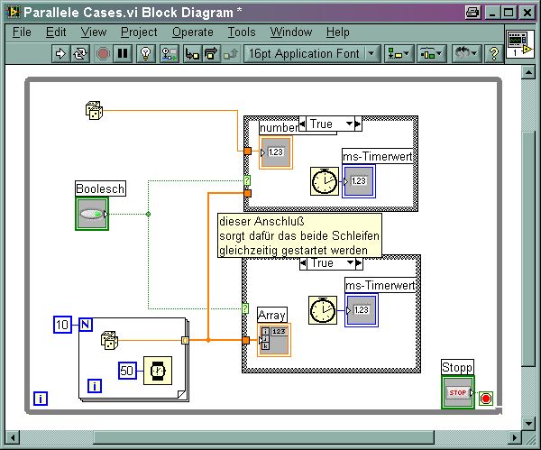Viewport: 541px width, 450px height.
Task: Click the context help question mark
Action: 494,54
